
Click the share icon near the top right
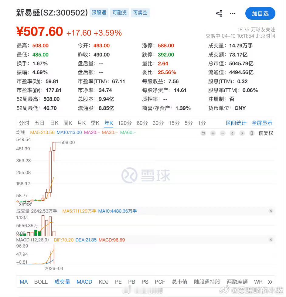pos(219,13)
